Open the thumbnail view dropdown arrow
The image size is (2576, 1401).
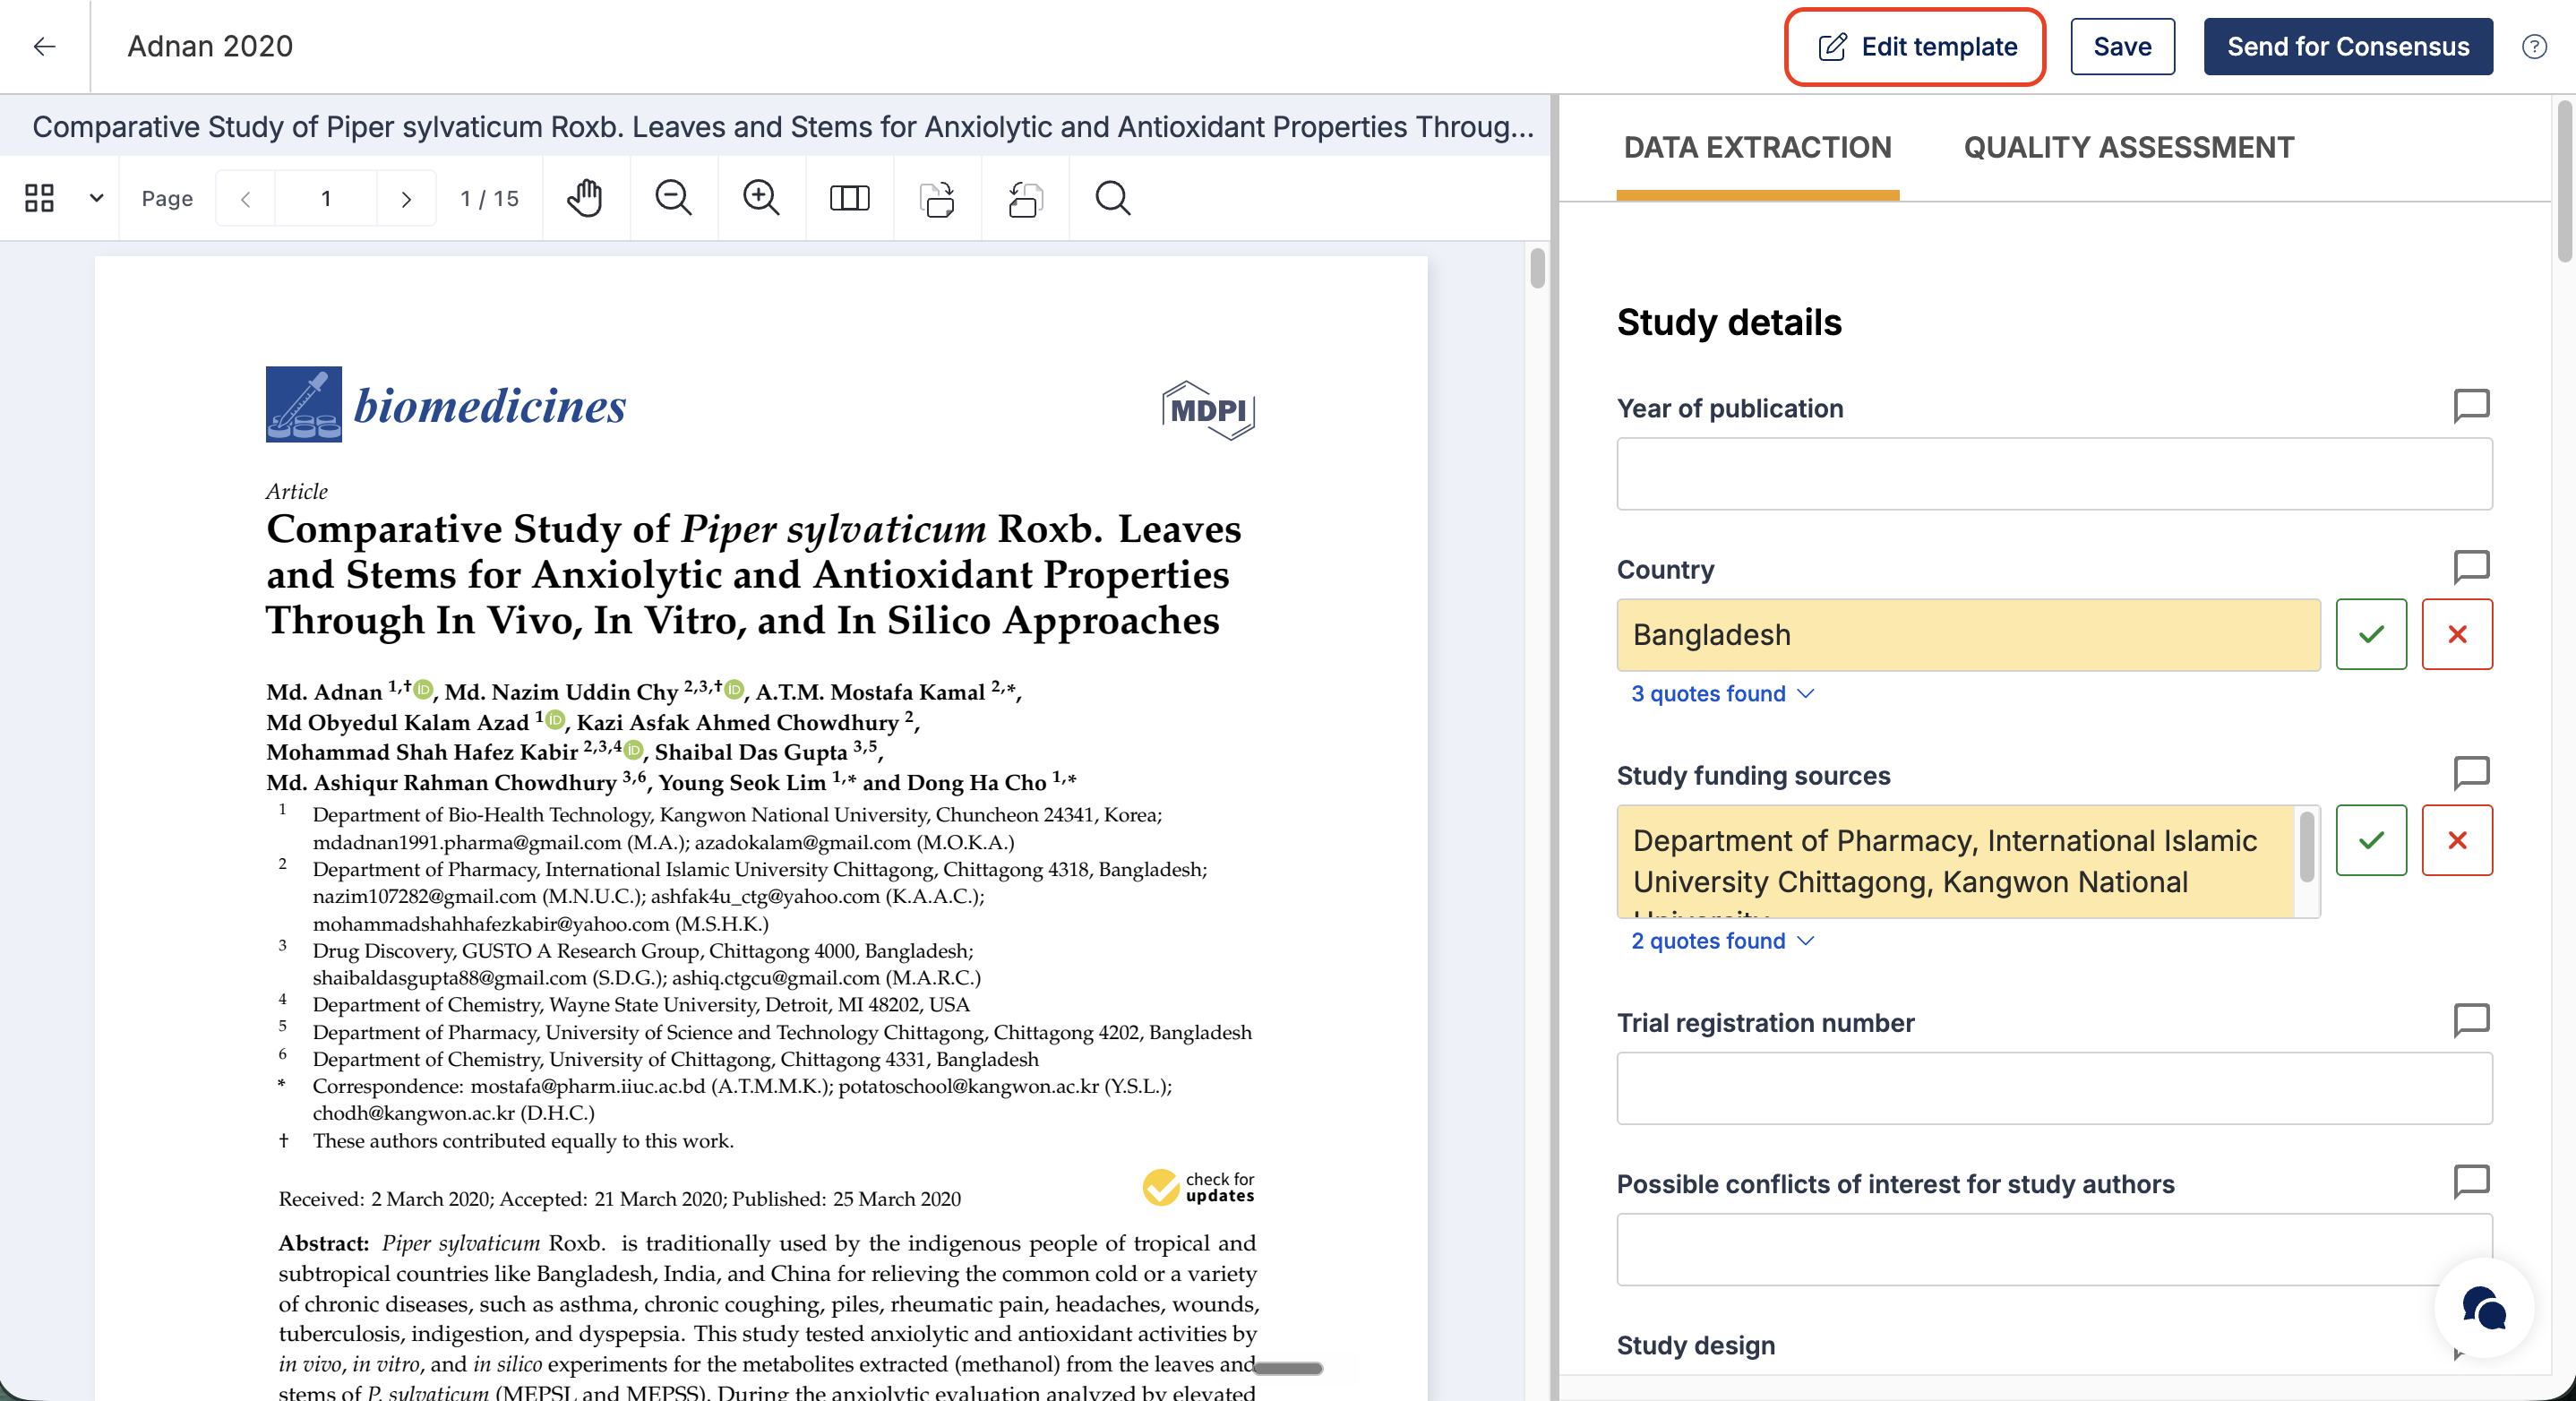pos(96,198)
